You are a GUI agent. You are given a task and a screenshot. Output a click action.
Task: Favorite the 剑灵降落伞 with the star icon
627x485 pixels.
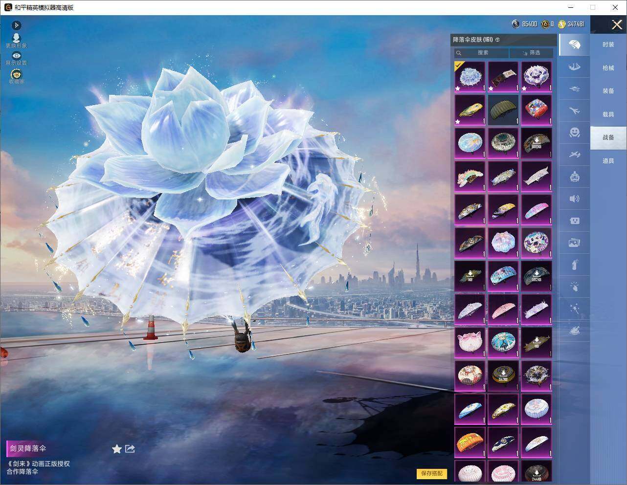117,449
